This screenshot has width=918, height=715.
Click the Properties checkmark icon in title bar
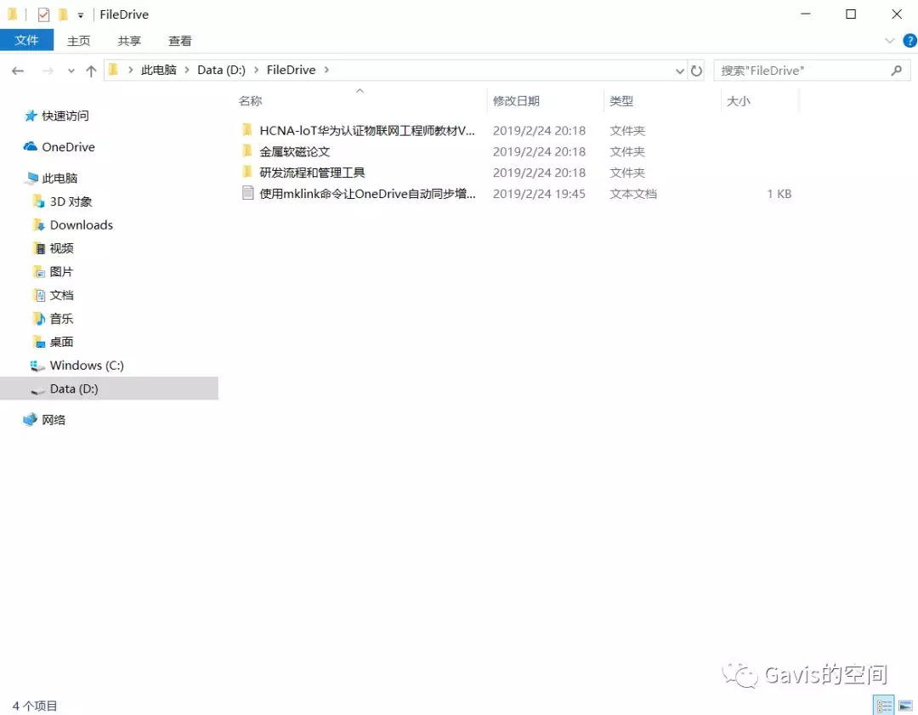tap(43, 14)
